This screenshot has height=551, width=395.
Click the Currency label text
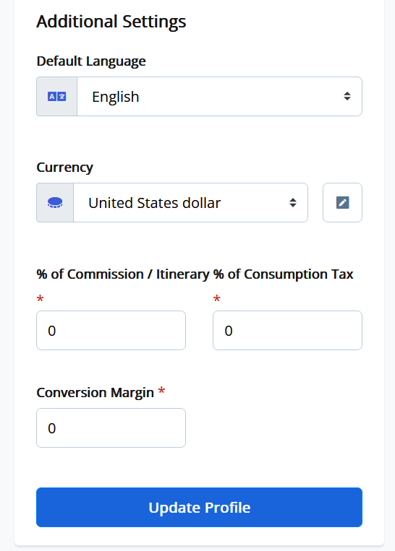65,168
